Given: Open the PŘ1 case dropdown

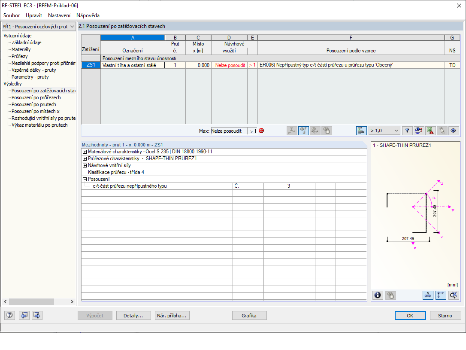Looking at the screenshot, I should [38, 27].
